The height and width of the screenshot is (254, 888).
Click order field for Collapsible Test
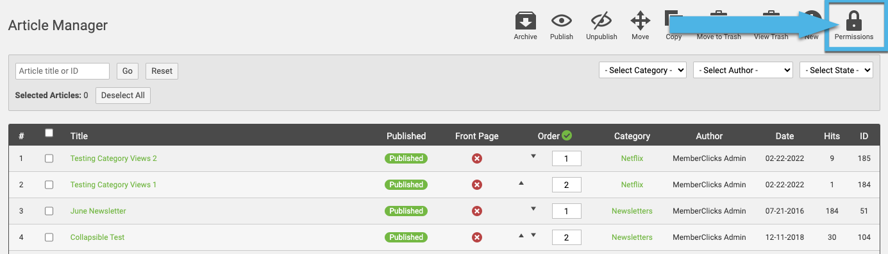point(566,237)
